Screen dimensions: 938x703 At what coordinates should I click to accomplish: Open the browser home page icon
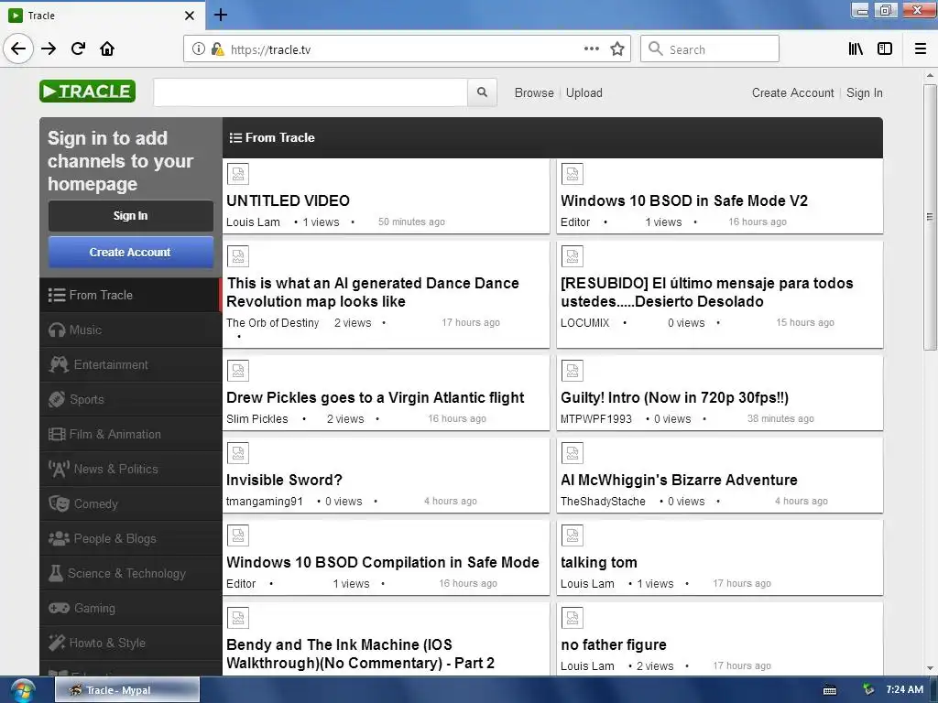click(107, 49)
